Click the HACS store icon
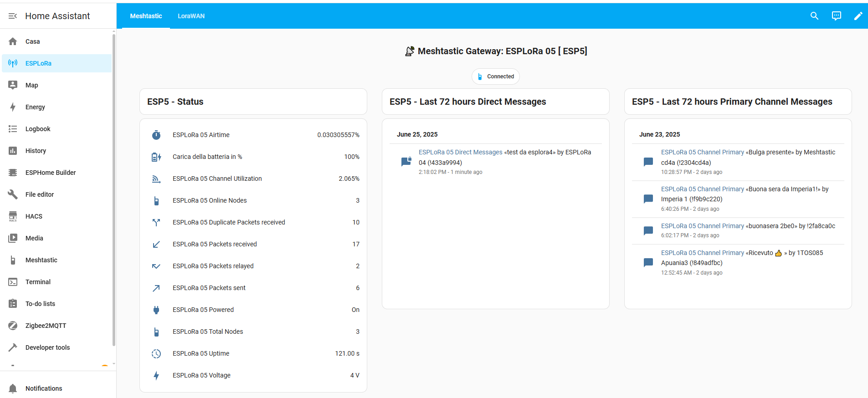868x398 pixels. click(x=13, y=216)
